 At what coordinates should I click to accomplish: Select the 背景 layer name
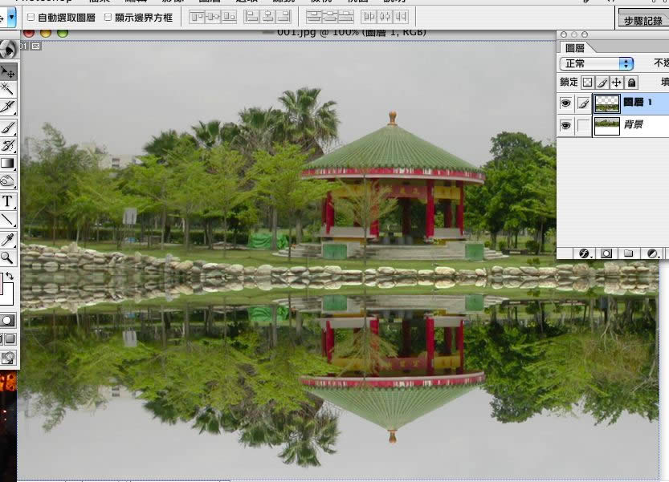coord(633,124)
